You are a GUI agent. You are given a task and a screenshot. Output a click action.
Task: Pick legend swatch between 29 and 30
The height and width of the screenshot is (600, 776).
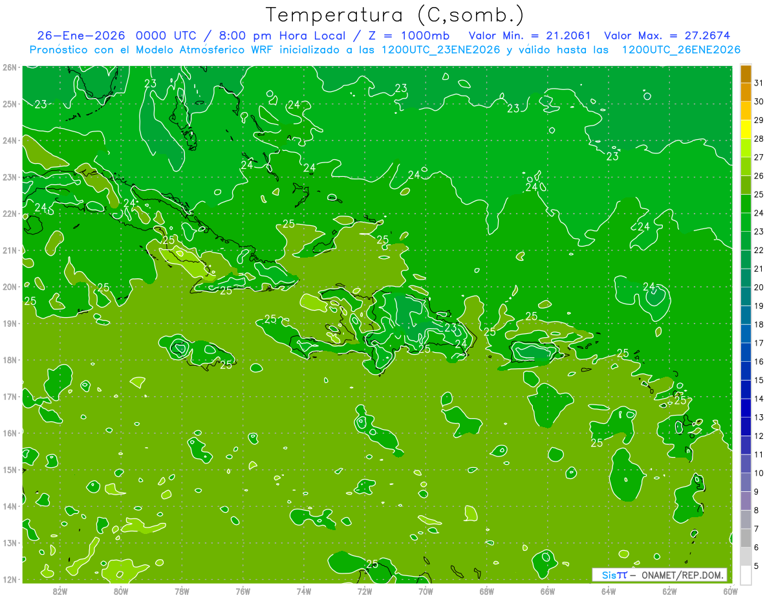[x=746, y=111]
